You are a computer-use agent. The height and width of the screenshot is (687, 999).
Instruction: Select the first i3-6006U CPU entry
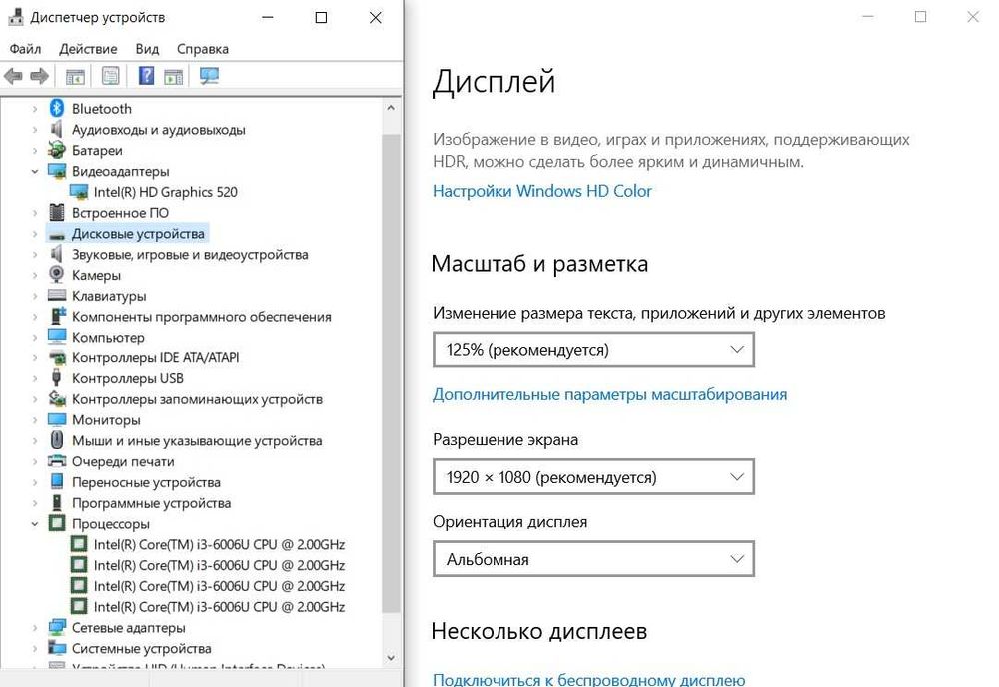(x=219, y=544)
